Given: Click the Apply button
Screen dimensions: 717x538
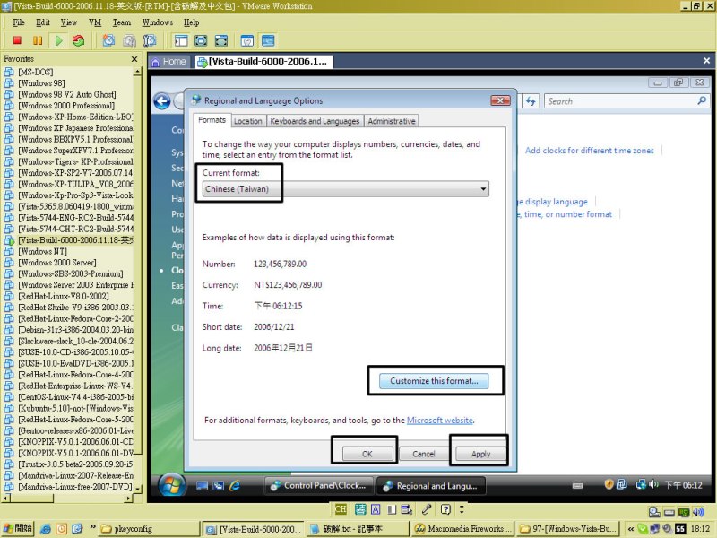Looking at the screenshot, I should click(x=480, y=454).
